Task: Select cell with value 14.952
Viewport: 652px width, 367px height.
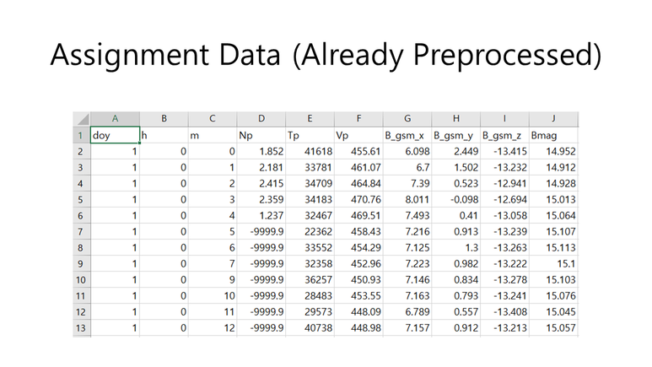Action: point(553,152)
